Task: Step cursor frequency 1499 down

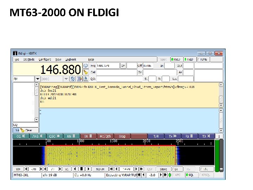Action: coord(117,169)
